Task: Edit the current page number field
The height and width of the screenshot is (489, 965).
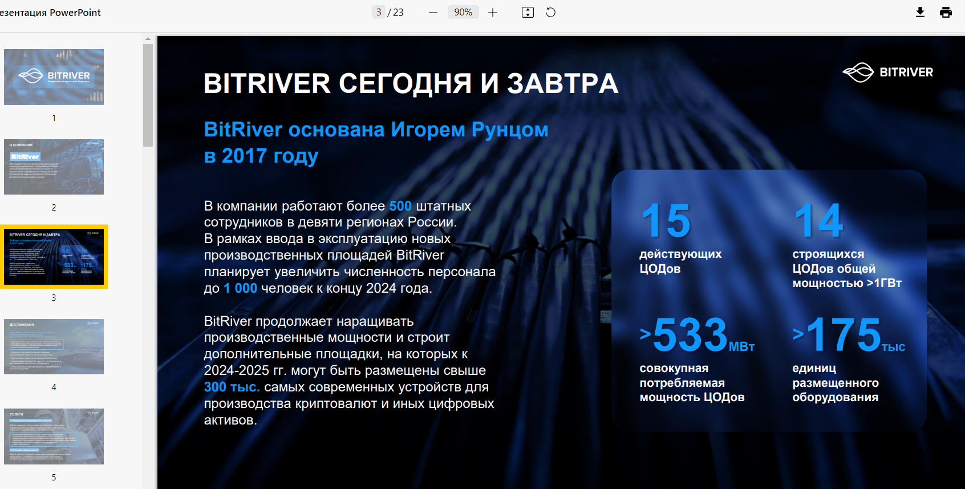Action: (379, 13)
